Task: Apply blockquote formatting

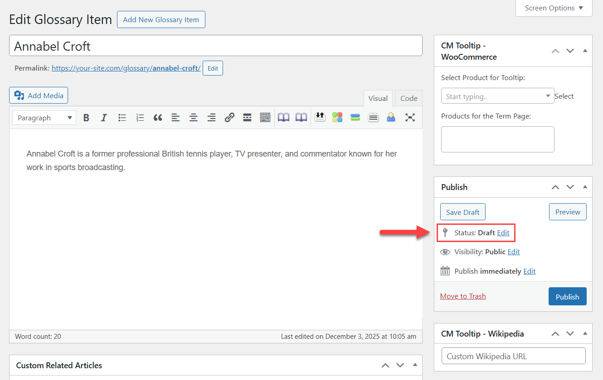Action: coord(157,117)
